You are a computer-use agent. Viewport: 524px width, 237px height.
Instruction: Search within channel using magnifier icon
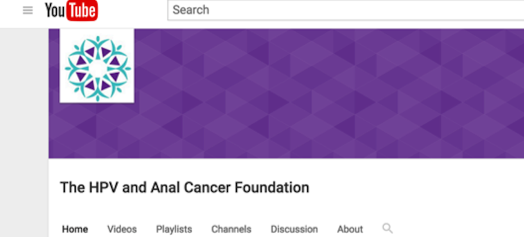point(387,229)
